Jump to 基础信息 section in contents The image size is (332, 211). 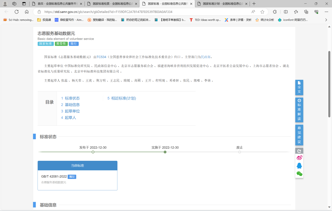pos(72,105)
